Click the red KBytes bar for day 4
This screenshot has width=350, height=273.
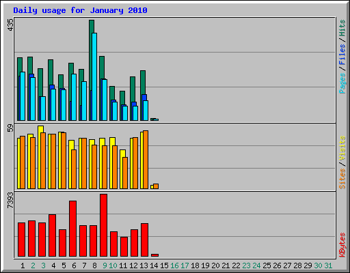pos(52,235)
